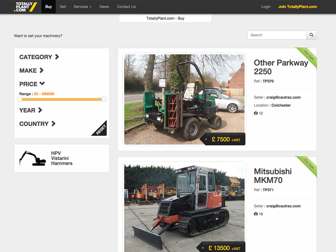Viewport: 336px width, 252px height.
Task: Open the News page
Action: (x=104, y=7)
